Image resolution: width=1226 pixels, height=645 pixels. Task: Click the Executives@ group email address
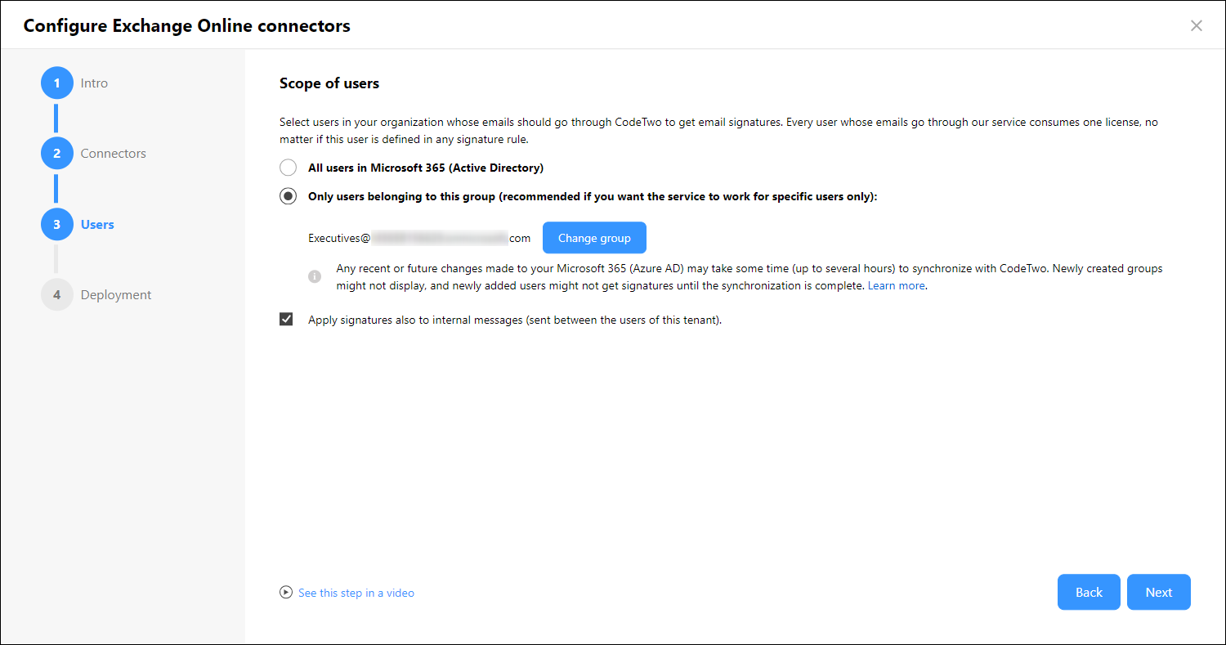pyautogui.click(x=419, y=239)
